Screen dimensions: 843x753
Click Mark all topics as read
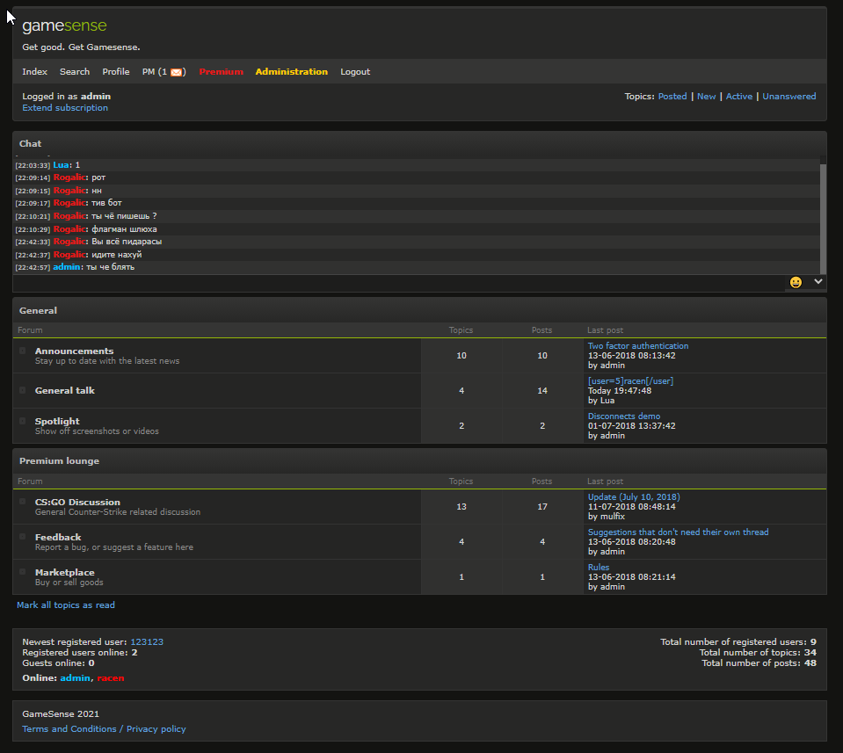[66, 605]
